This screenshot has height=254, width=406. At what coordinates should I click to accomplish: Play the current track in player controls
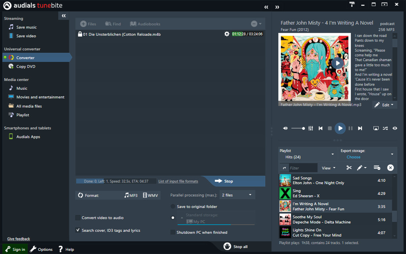[x=340, y=128]
